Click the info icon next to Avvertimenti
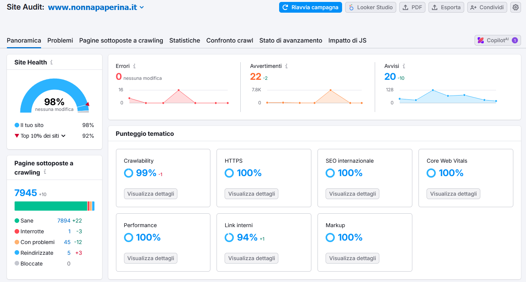526x282 pixels. tap(286, 66)
